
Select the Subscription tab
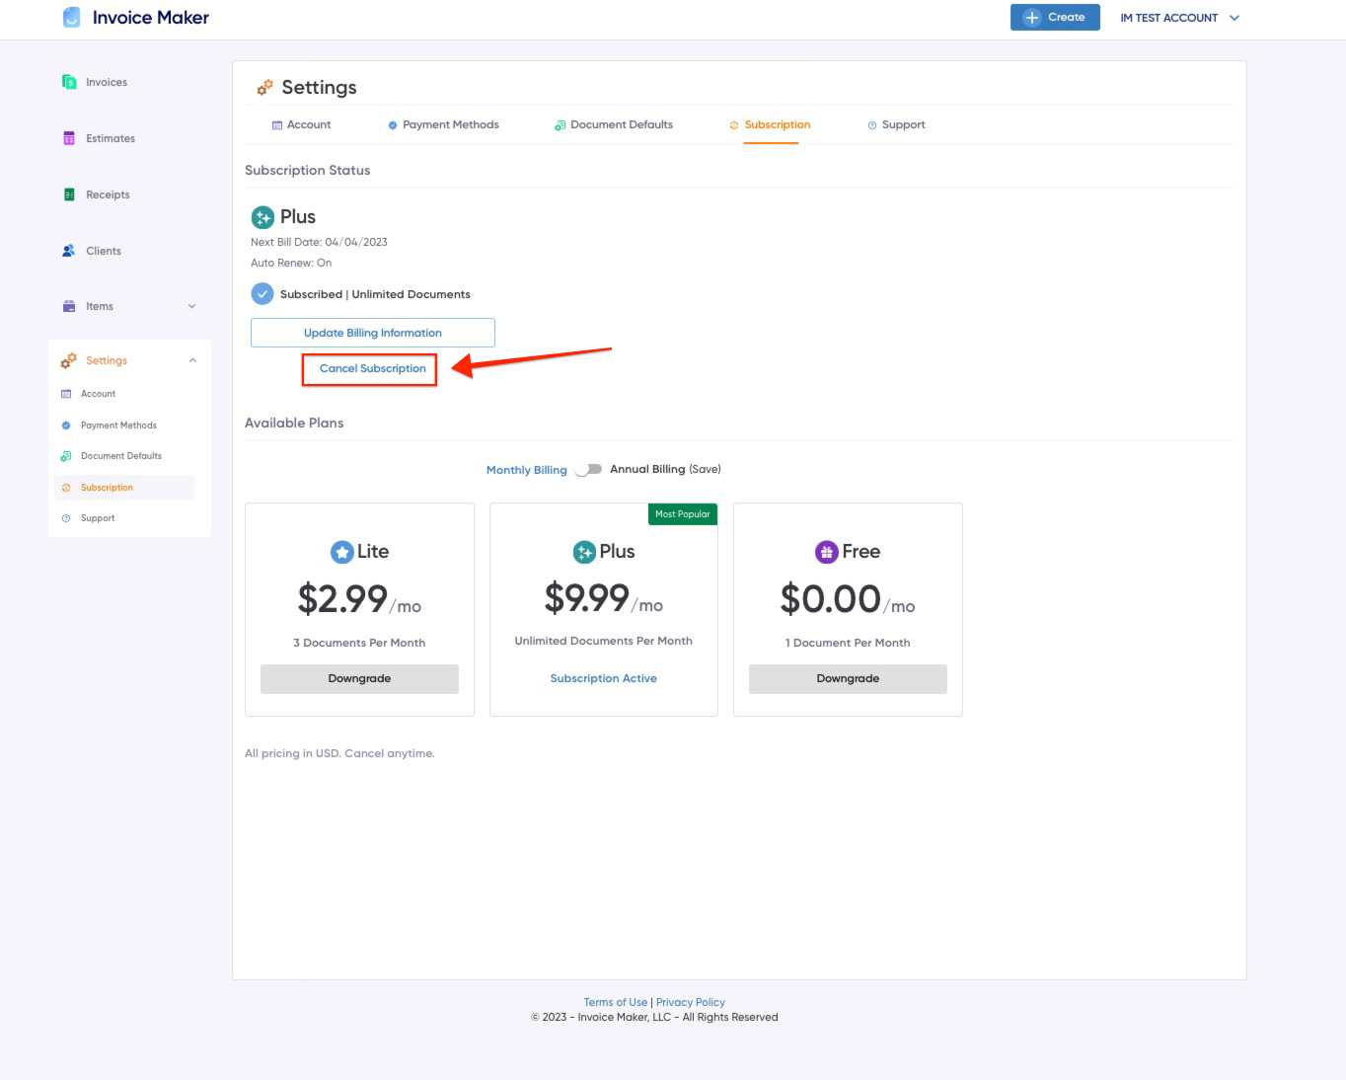[x=770, y=125]
